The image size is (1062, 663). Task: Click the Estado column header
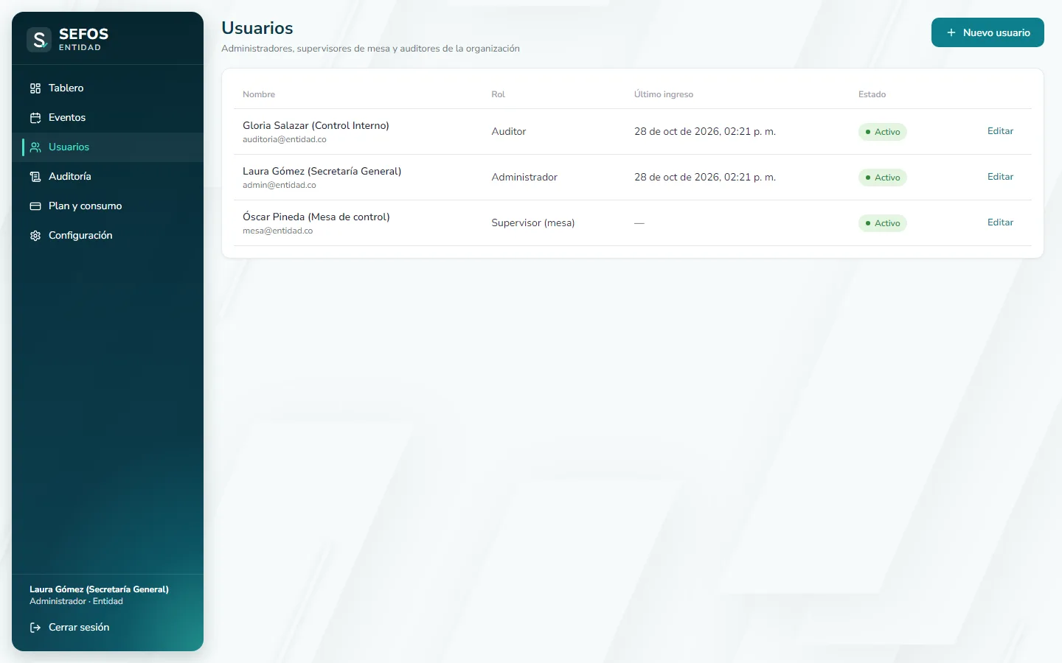click(872, 94)
